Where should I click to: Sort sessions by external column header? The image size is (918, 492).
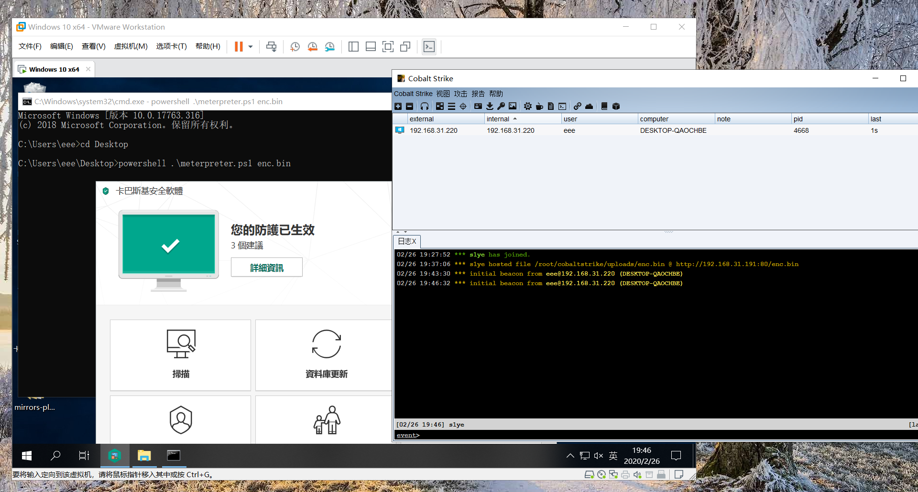(x=446, y=119)
